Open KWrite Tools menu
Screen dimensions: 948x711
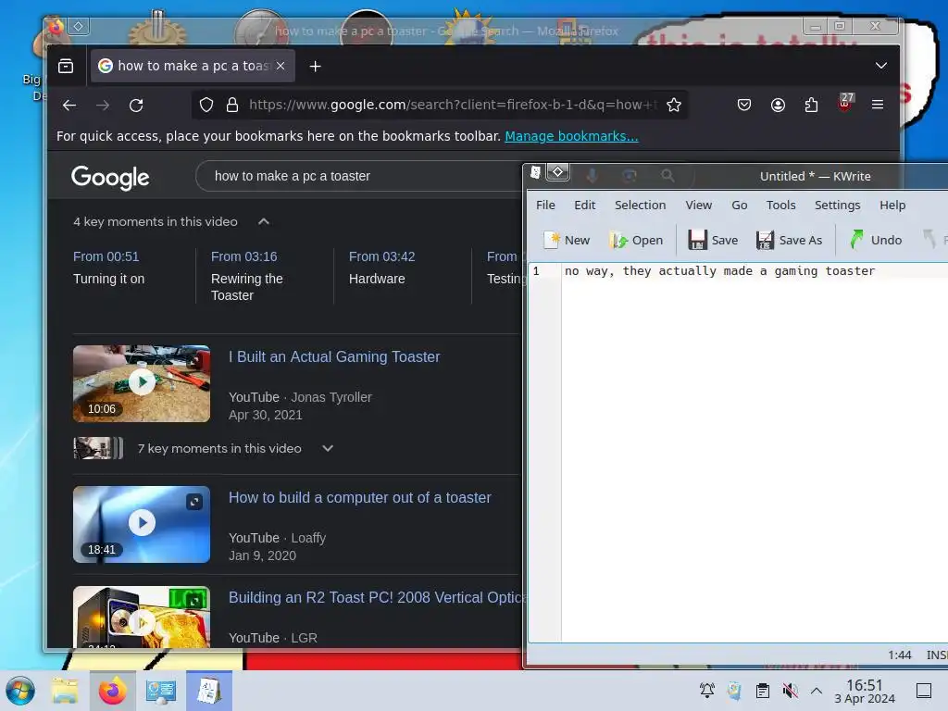[780, 205]
